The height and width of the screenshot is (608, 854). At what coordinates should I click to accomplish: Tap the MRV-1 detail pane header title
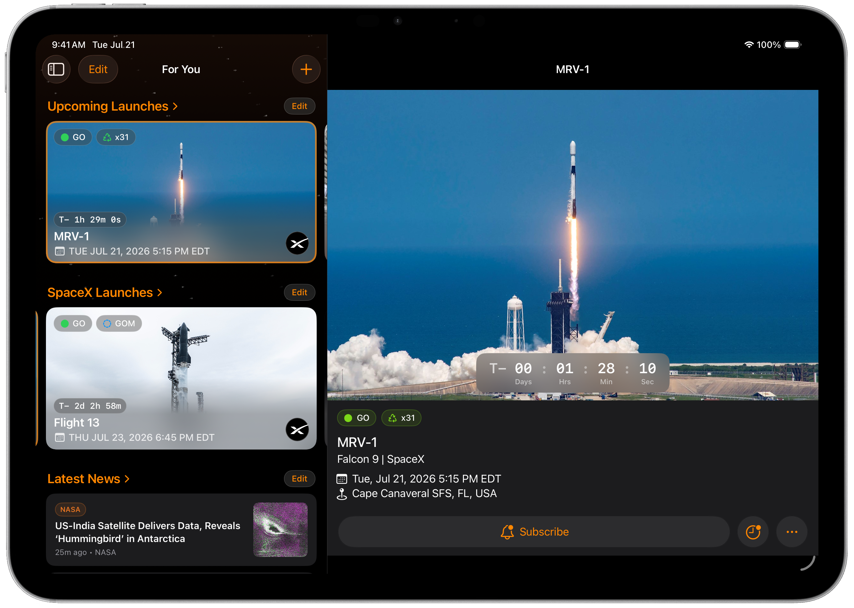573,69
